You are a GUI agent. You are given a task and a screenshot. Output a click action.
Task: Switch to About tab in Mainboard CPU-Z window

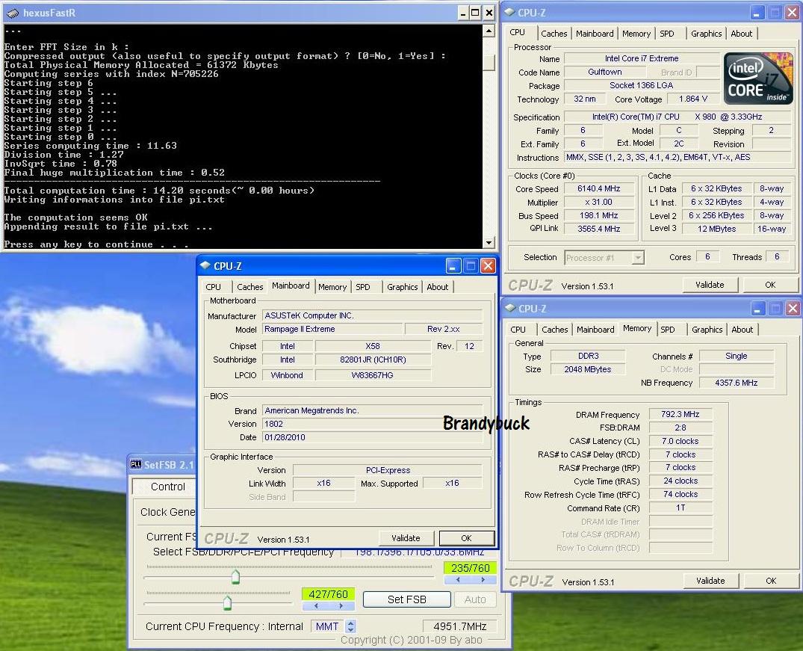coord(437,287)
